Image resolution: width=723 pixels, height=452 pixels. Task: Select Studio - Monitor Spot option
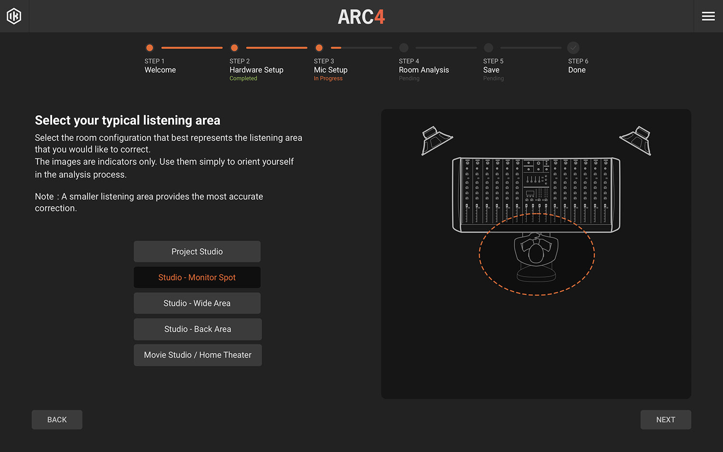point(197,278)
